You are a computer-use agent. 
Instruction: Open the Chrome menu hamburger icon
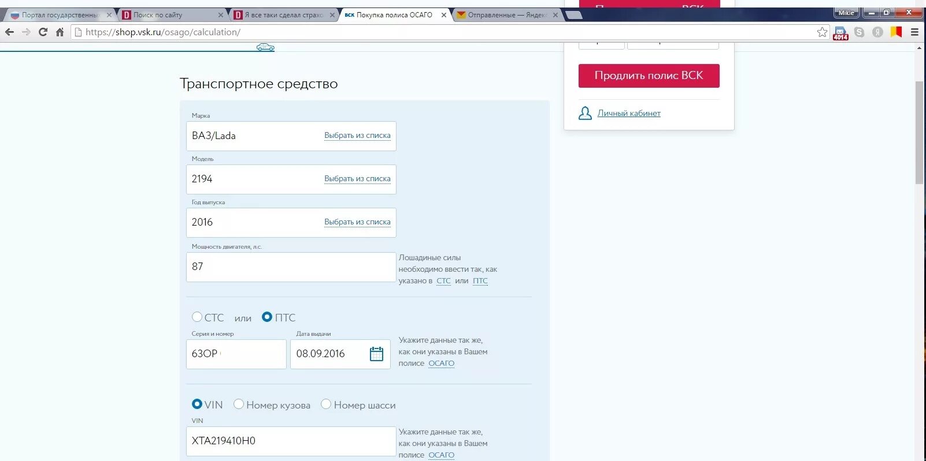tap(914, 32)
